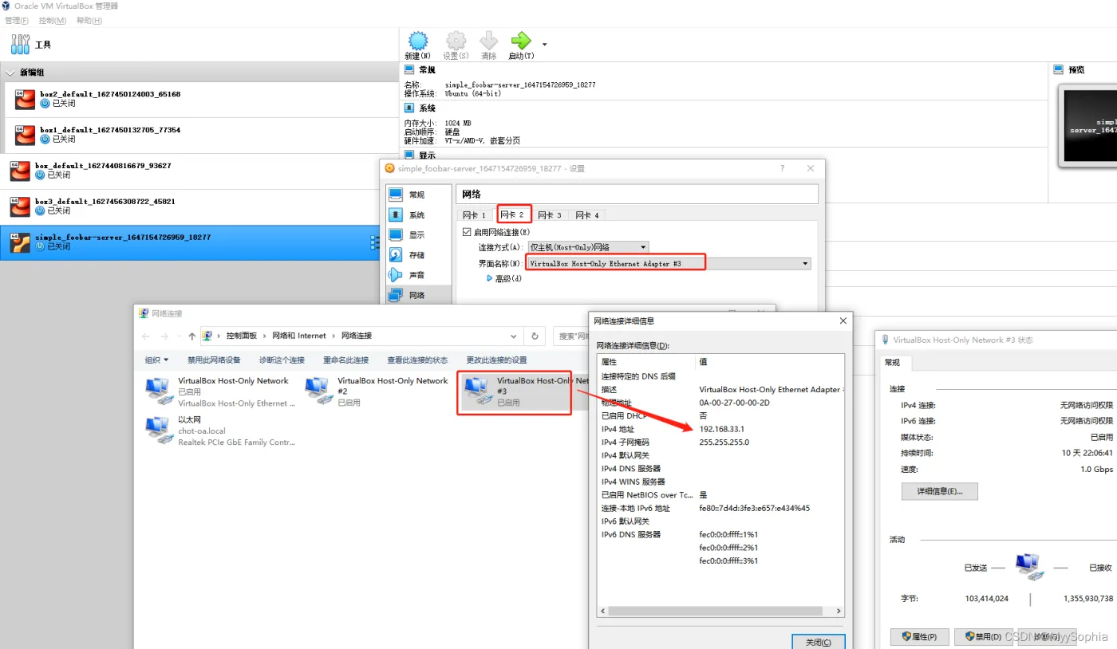This screenshot has width=1117, height=649.
Task: Click the forward arrow in 网络连接 window
Action: pyautogui.click(x=164, y=336)
